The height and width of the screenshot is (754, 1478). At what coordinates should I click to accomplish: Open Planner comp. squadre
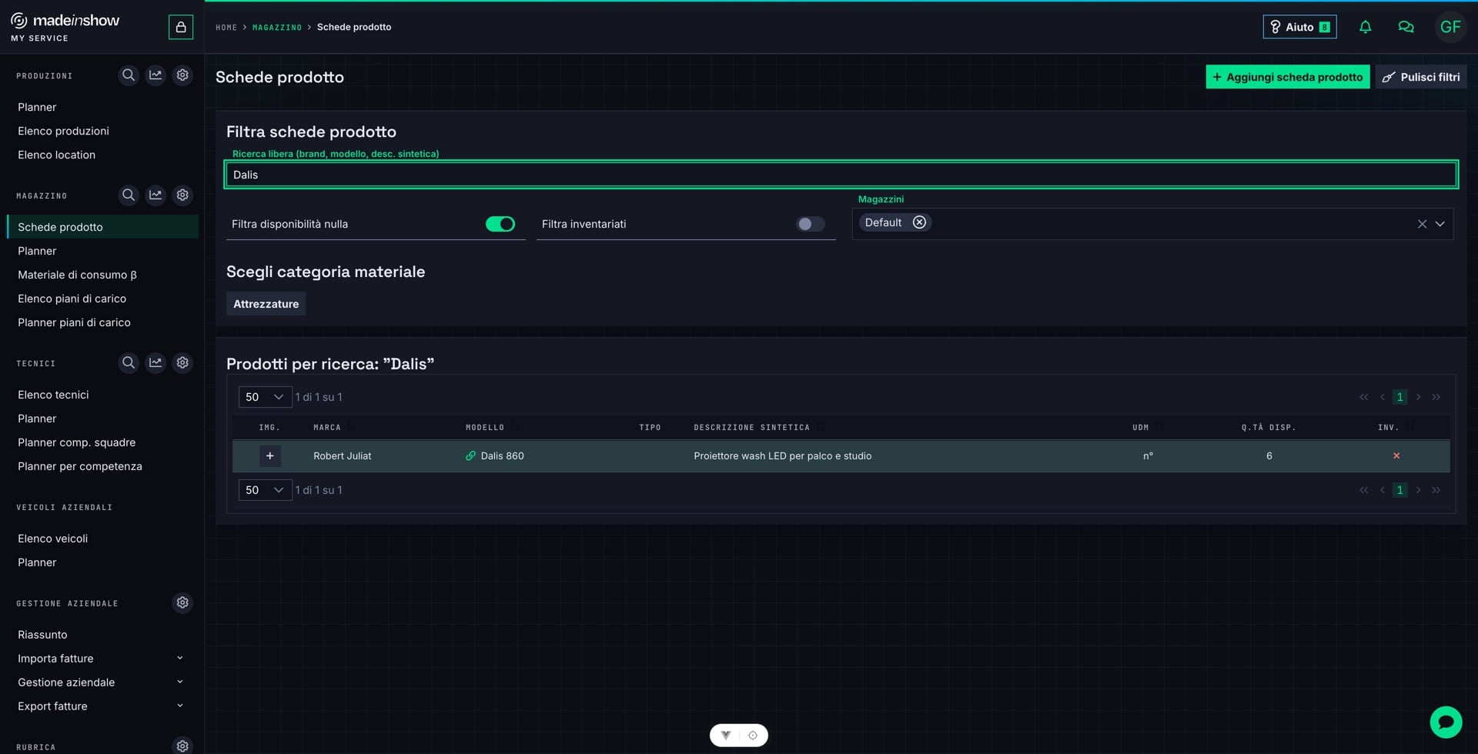tap(76, 442)
